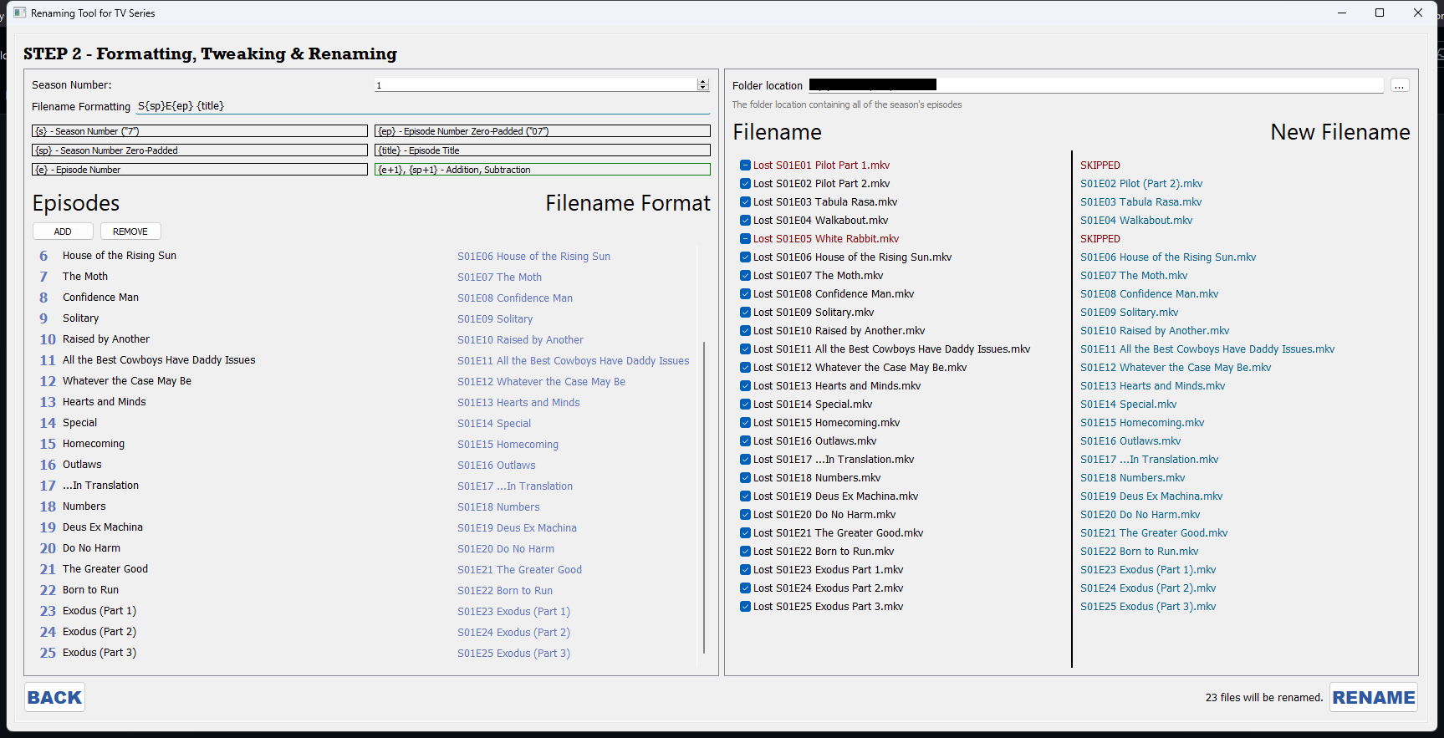The height and width of the screenshot is (738, 1444).
Task: Click new filename 'S01E18 Numbers.mkv'
Action: (x=1133, y=478)
